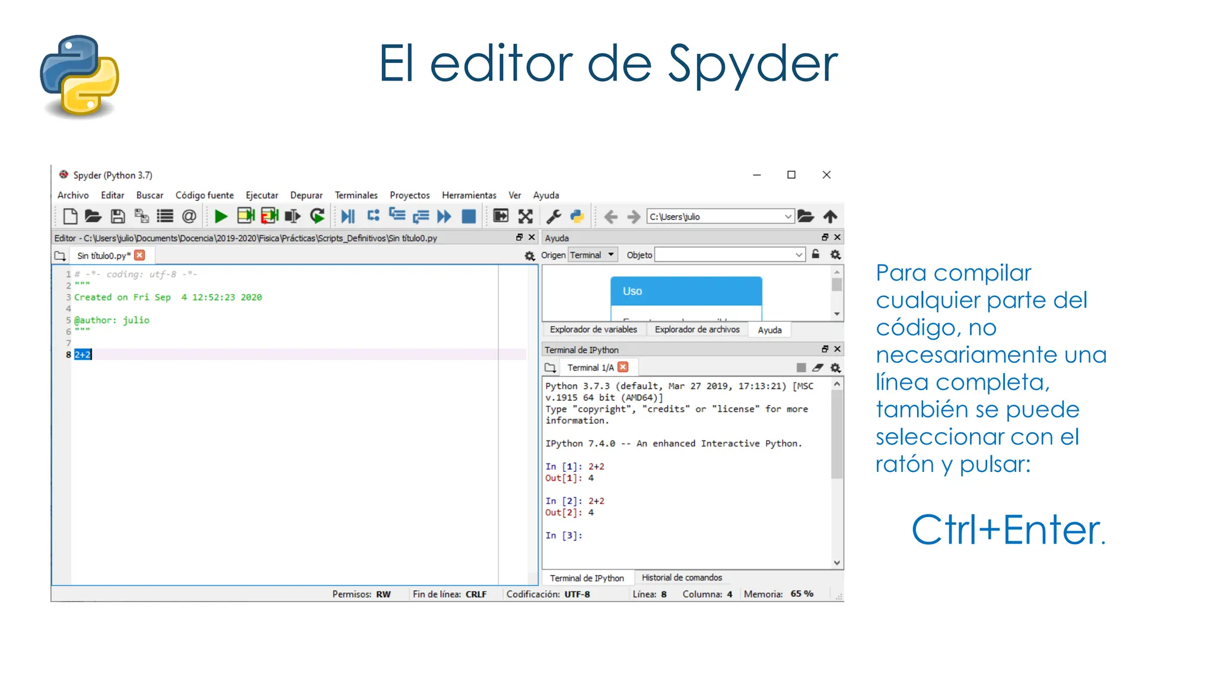
Task: Switch to Explorador de variables tab
Action: [x=593, y=330]
